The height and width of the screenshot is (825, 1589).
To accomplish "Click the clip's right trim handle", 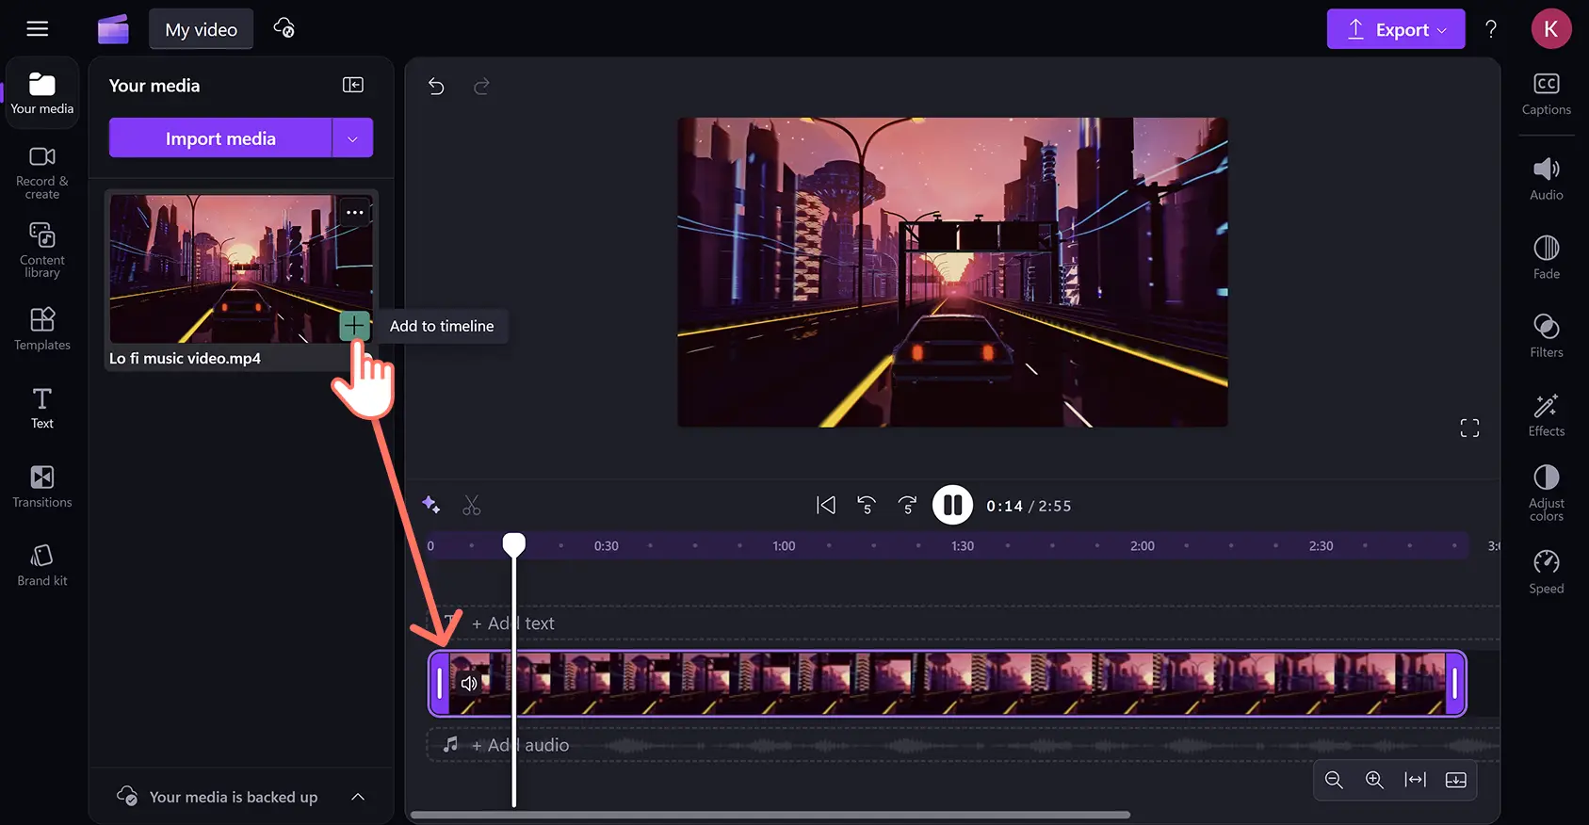I will click(1455, 684).
